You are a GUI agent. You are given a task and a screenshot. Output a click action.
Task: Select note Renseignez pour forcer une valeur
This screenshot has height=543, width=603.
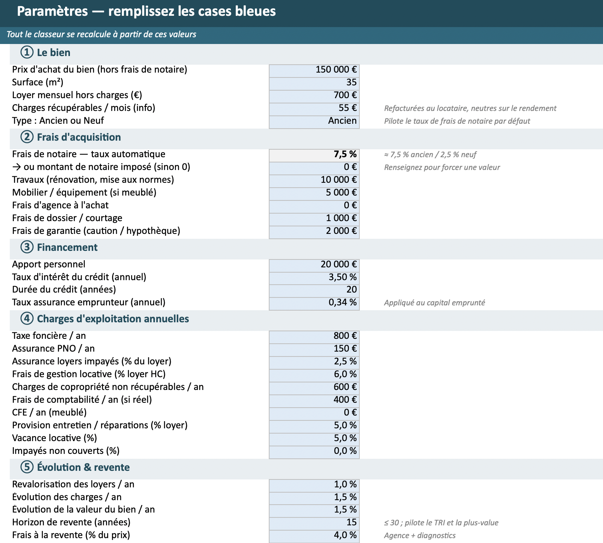pos(442,167)
